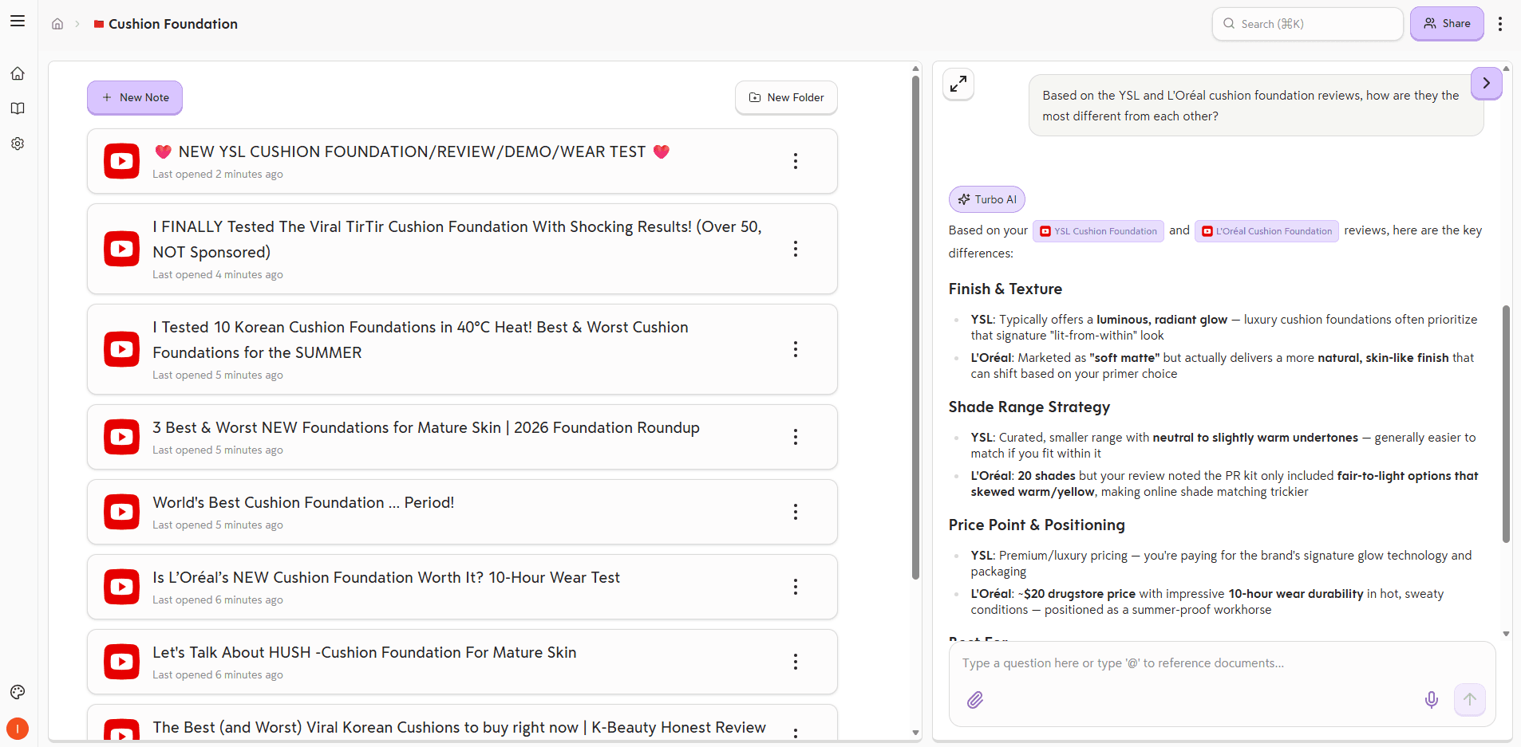
Task: Open note I Tested 10 Korean Cushion Foundations
Action: pos(462,349)
